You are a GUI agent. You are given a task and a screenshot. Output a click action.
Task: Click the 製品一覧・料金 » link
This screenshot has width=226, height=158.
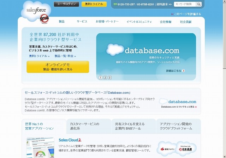[65, 56]
